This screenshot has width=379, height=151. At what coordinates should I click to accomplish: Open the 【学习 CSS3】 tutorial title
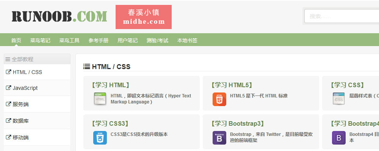pyautogui.click(x=110, y=123)
